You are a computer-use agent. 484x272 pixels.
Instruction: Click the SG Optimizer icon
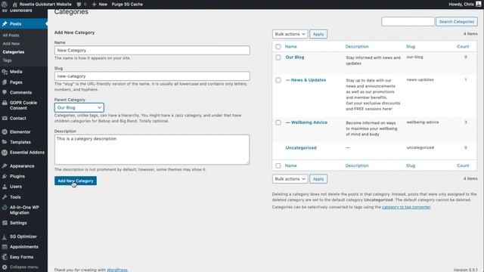[5, 236]
